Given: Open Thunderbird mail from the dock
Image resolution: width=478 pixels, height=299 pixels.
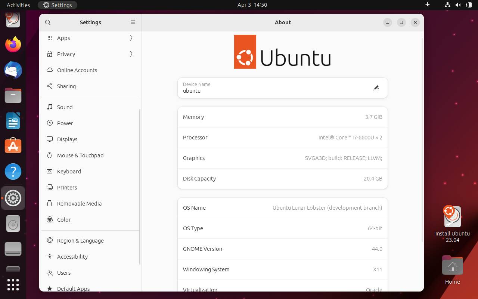Looking at the screenshot, I should (13, 70).
